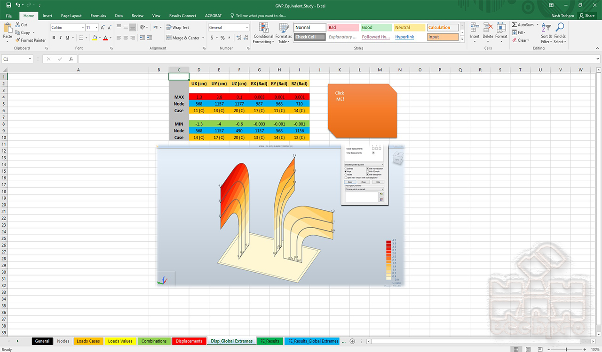Click the Undo arrow icon

[x=18, y=5]
